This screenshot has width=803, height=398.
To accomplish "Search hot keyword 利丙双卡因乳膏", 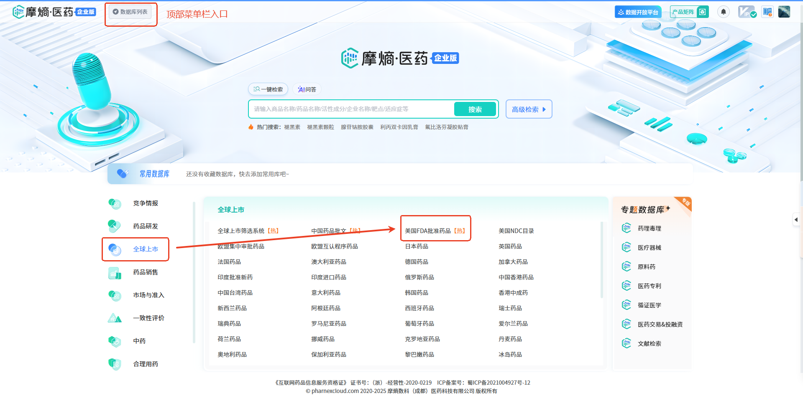I will point(399,127).
